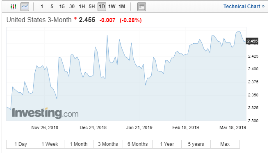The image size is (269, 154).
Task: Click the 2.350 y-axis value
Action: 253,95
